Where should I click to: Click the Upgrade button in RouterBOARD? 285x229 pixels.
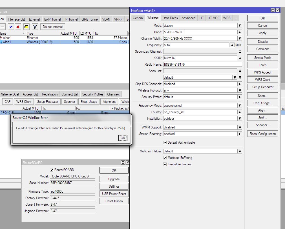coord(114,179)
